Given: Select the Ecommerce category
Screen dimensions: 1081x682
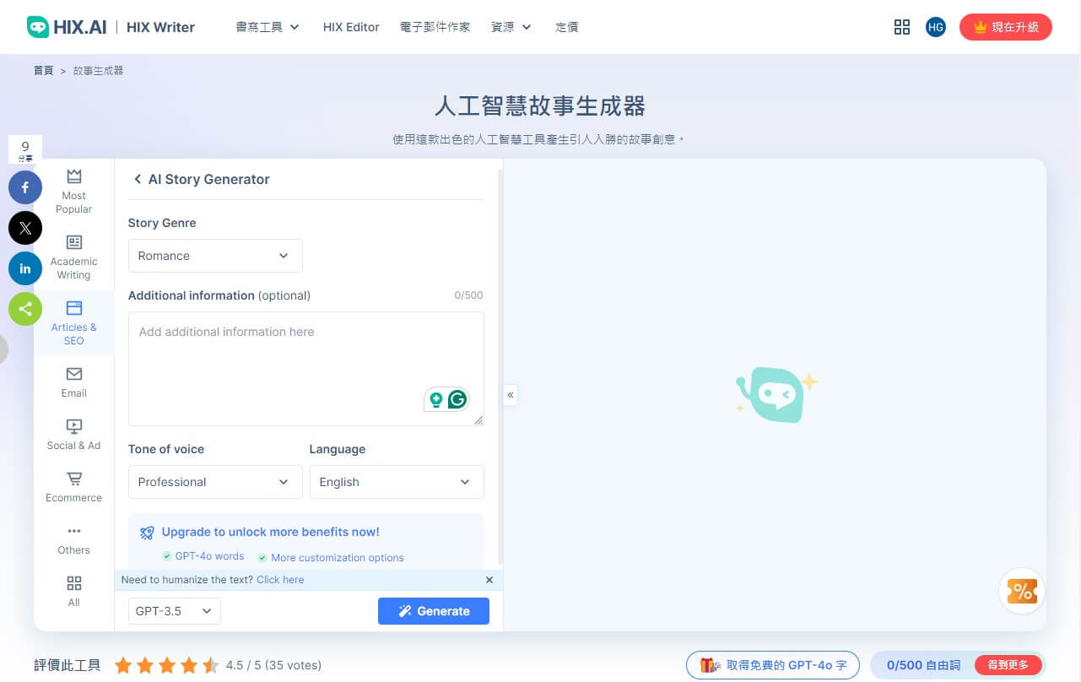Looking at the screenshot, I should point(74,487).
